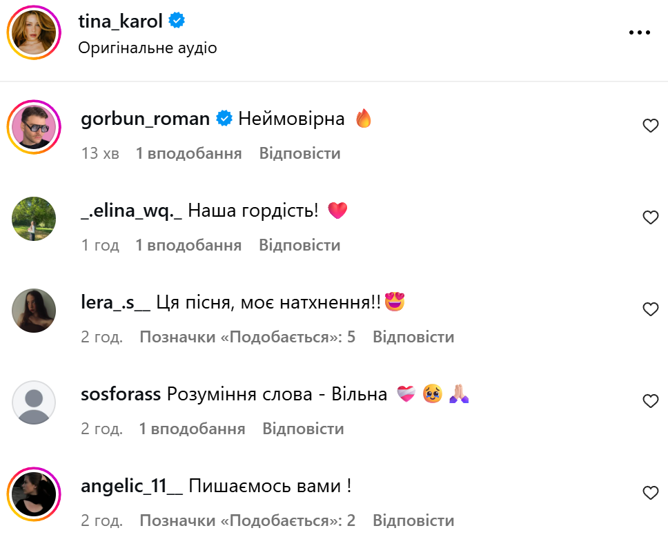Click the gorbun_roman username
This screenshot has height=546, width=668.
point(145,119)
